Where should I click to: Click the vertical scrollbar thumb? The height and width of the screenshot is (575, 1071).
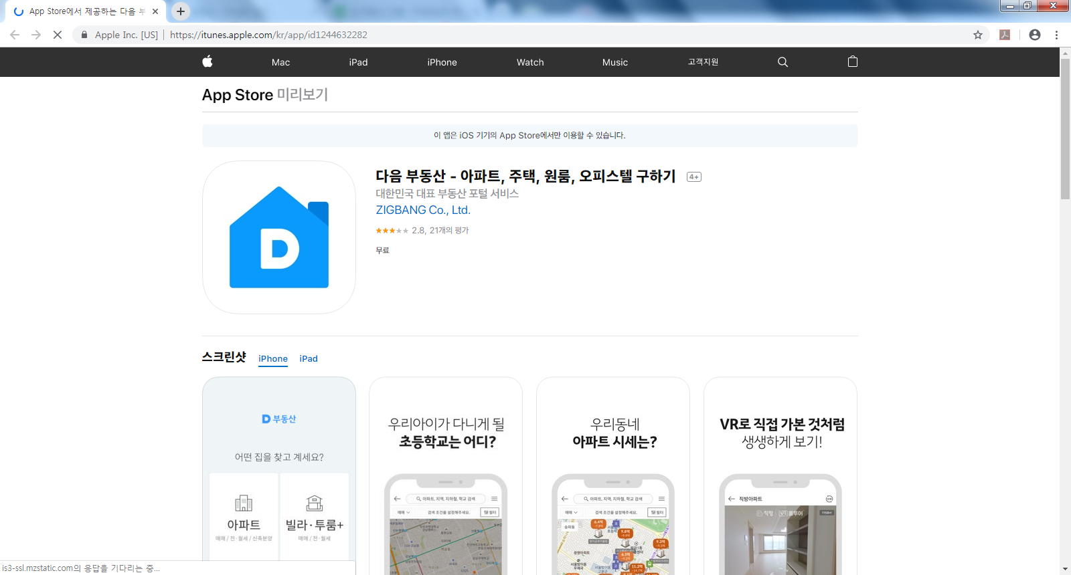1065,129
